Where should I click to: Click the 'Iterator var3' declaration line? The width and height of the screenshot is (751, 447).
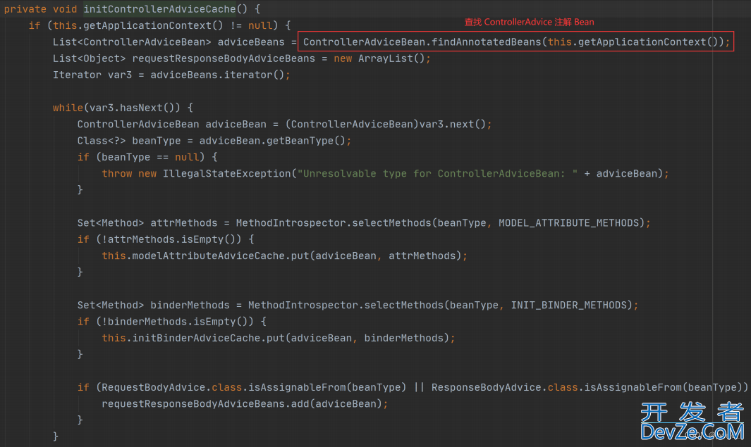pyautogui.click(x=171, y=75)
